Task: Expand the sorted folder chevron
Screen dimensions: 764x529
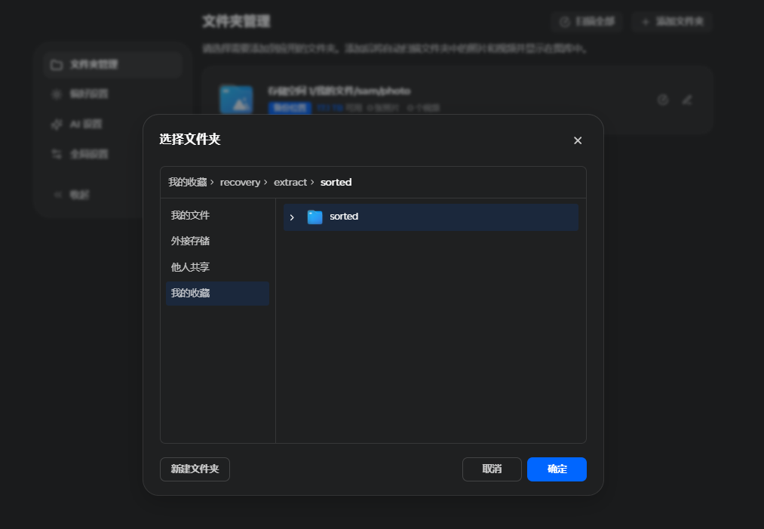Action: 292,217
